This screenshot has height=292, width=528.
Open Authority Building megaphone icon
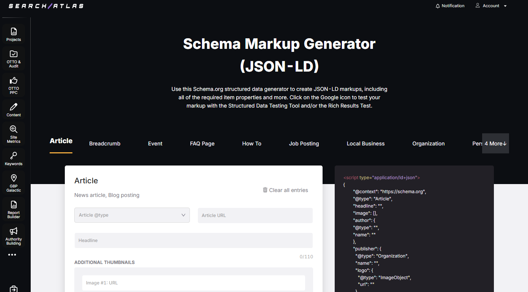point(14,231)
